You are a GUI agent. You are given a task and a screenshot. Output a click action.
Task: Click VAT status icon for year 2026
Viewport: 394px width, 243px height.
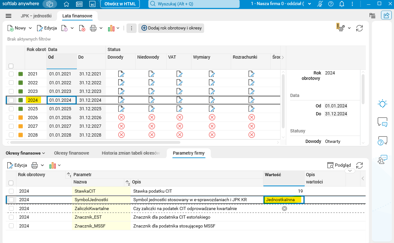pos(180,117)
